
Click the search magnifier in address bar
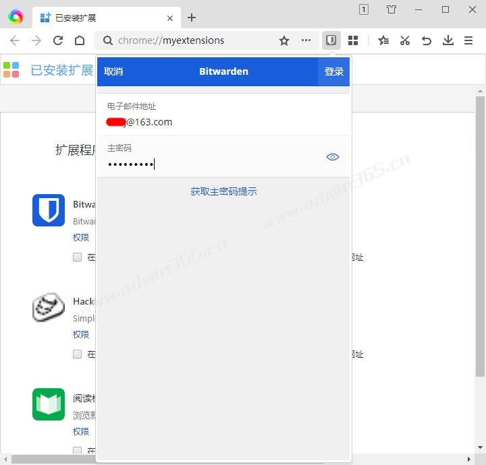click(x=108, y=40)
